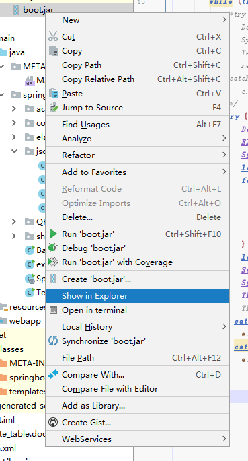The image size is (248, 461).
Task: Click the Open in terminal icon
Action: pyautogui.click(x=53, y=310)
